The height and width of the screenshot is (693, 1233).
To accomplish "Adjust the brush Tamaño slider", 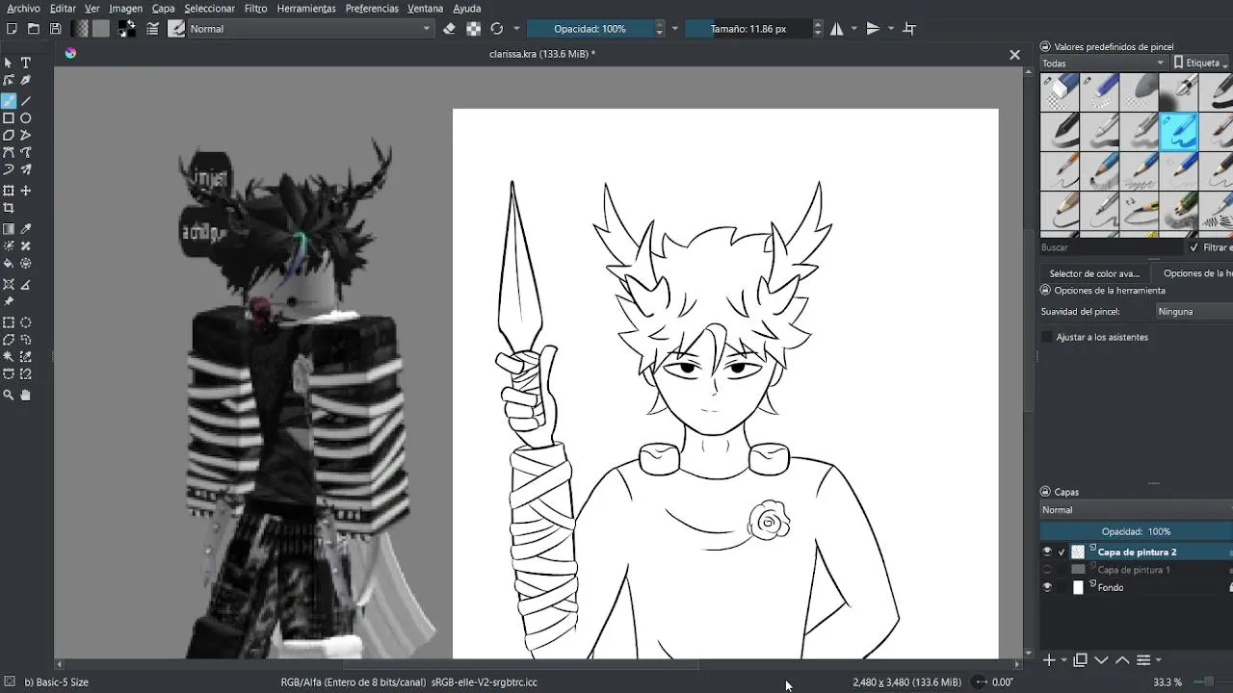I will point(748,29).
